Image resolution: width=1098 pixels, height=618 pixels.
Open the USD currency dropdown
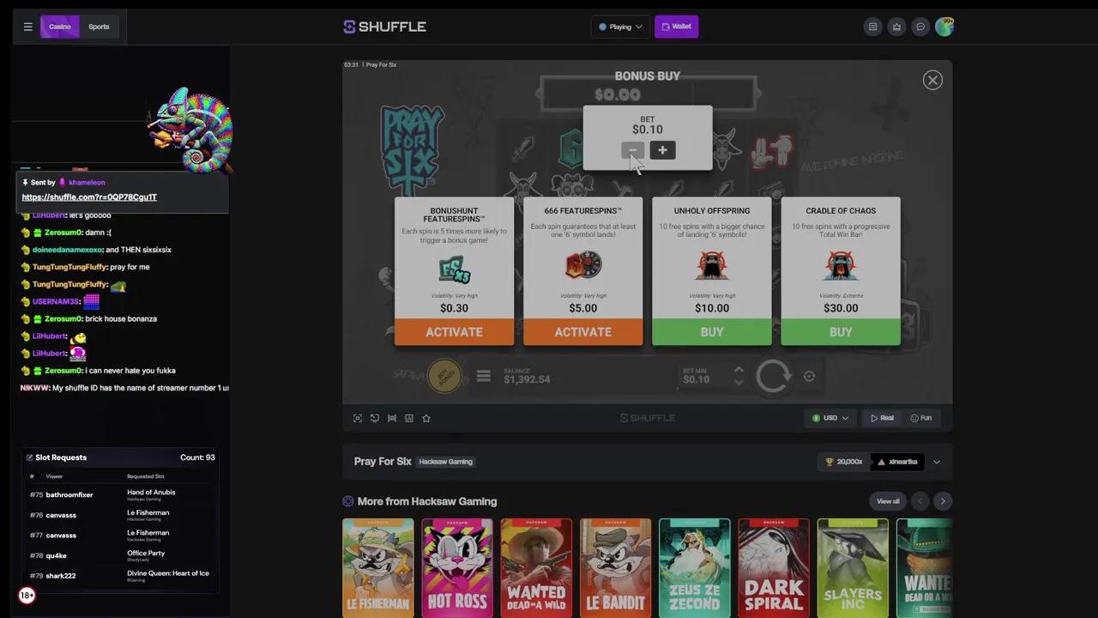pyautogui.click(x=830, y=418)
